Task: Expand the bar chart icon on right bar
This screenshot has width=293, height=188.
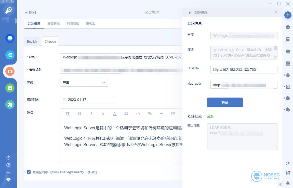Action: pos(288,86)
